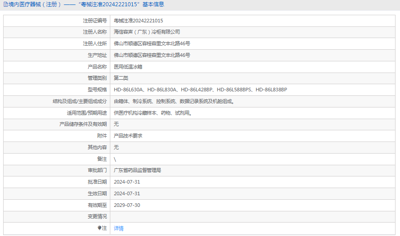Click the 批准日期 label

[x=97, y=182]
